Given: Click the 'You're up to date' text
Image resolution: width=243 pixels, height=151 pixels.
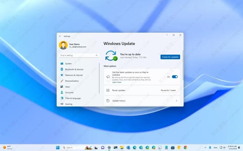Looking at the screenshot, I should click(130, 54).
